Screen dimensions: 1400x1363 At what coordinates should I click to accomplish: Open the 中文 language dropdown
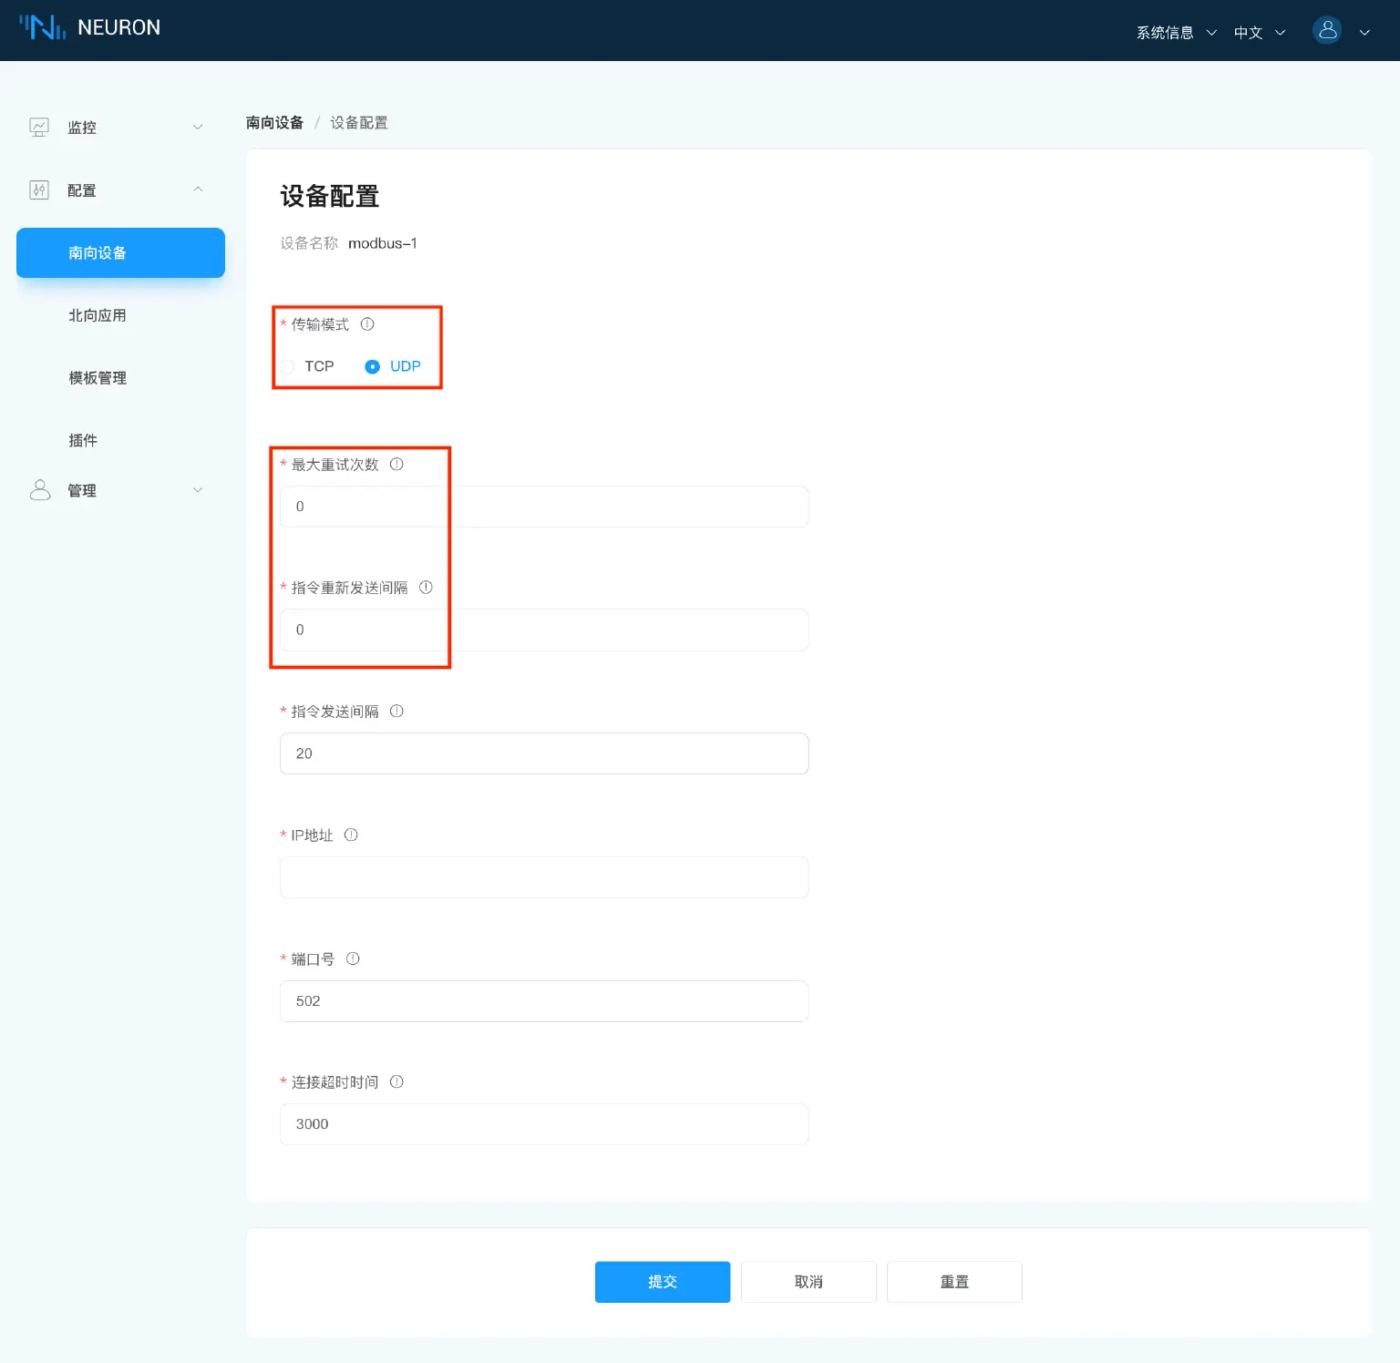pyautogui.click(x=1259, y=33)
